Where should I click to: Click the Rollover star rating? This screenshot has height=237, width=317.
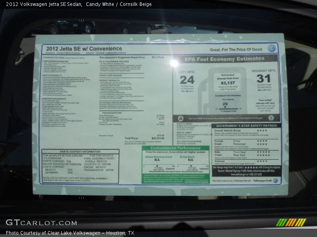click(x=262, y=161)
